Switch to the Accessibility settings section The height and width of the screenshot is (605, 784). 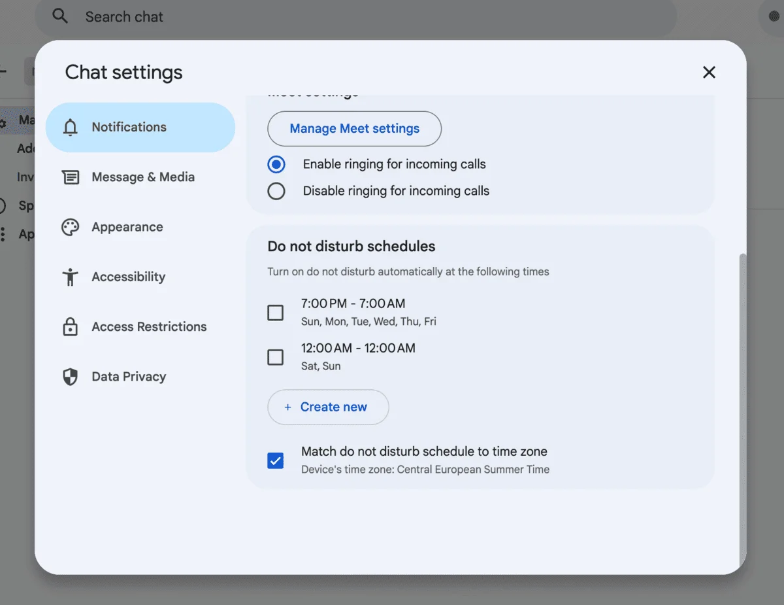coord(128,277)
